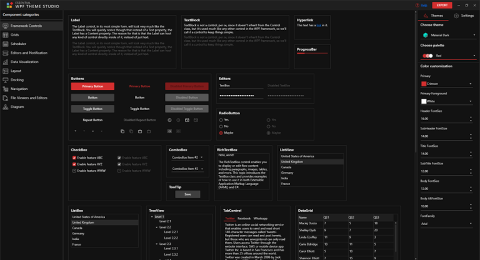Image resolution: width=480 pixels, height=260 pixels.
Task: Decrease the Body FontSize value
Action: [471, 191]
